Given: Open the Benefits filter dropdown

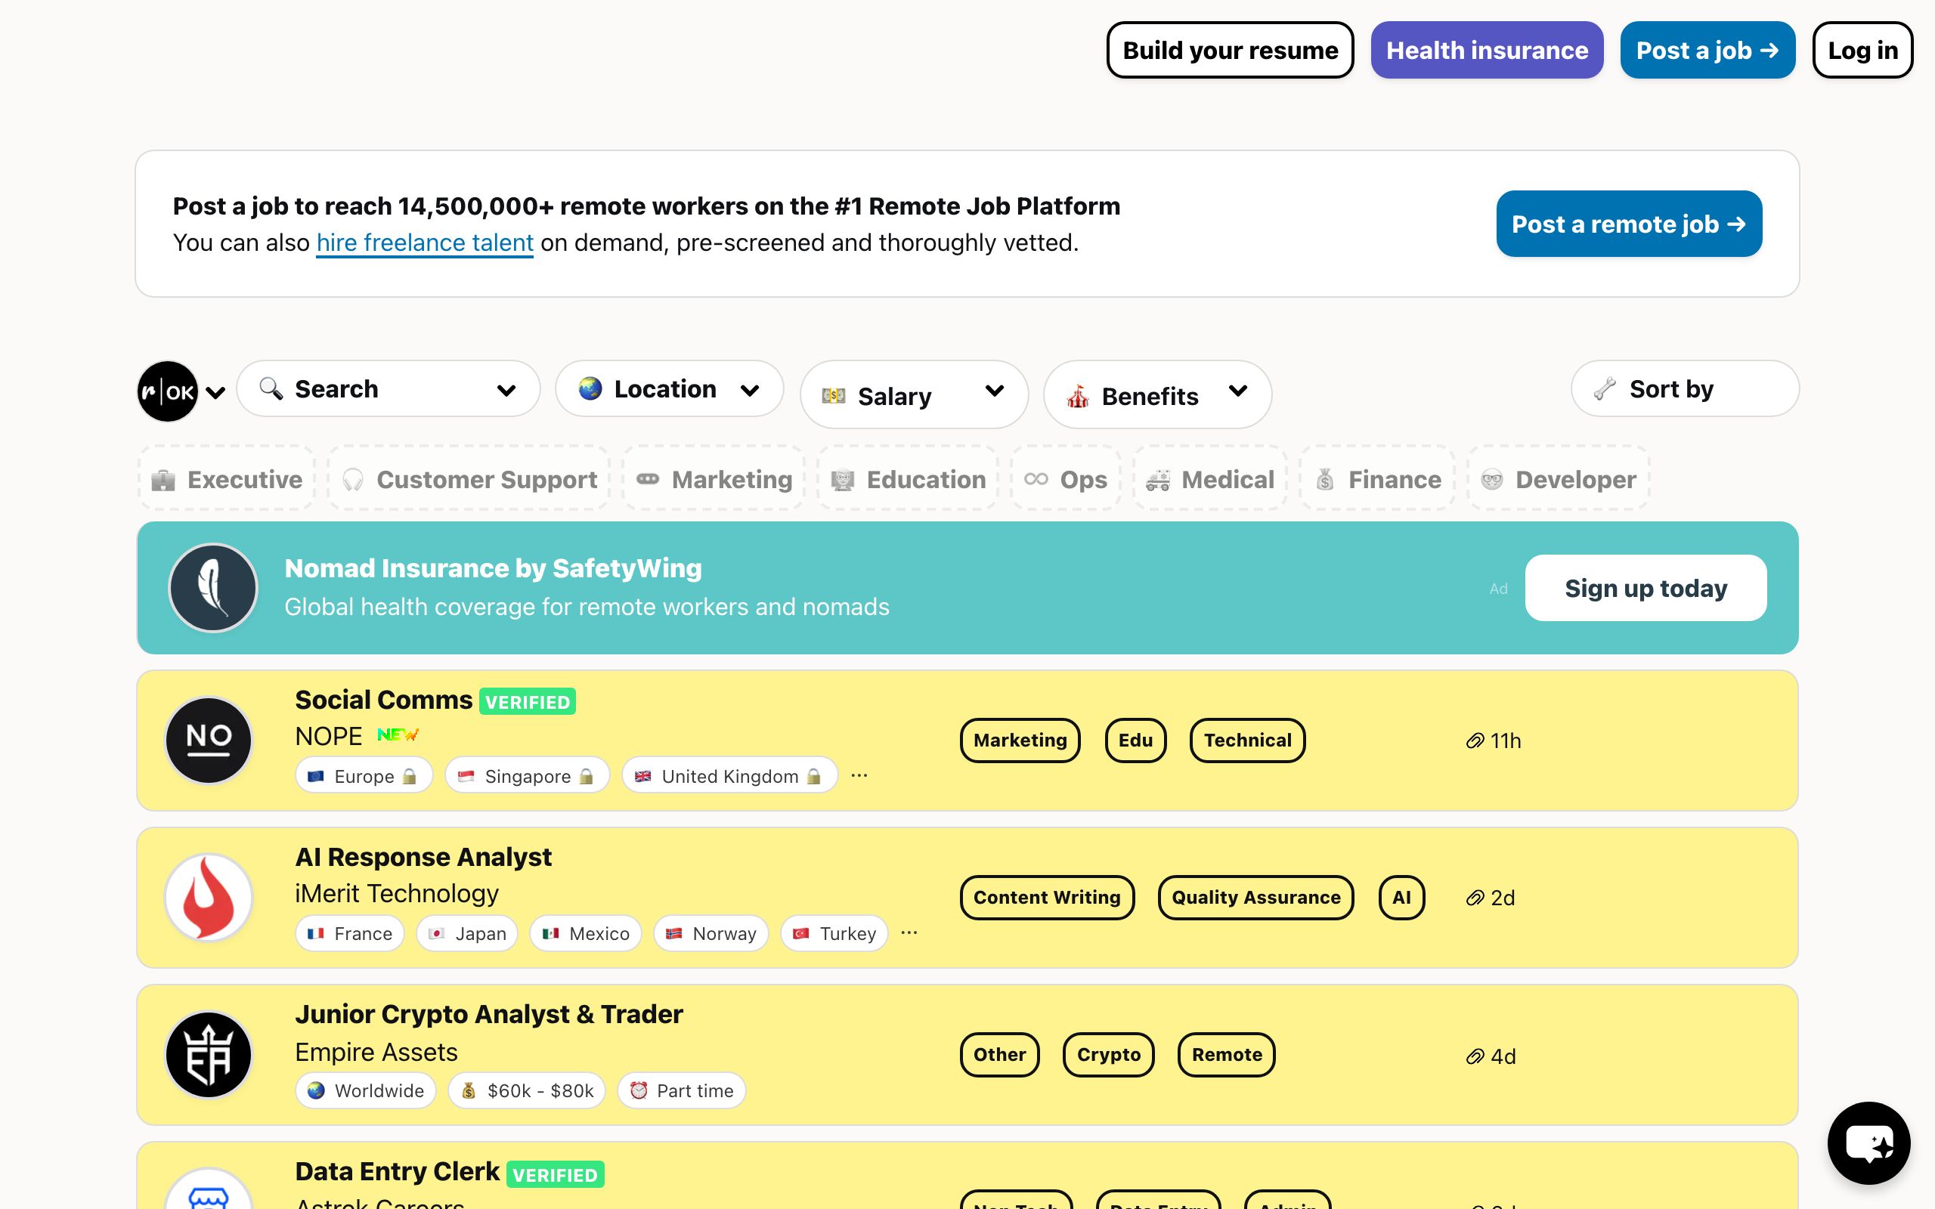Looking at the screenshot, I should (1157, 394).
